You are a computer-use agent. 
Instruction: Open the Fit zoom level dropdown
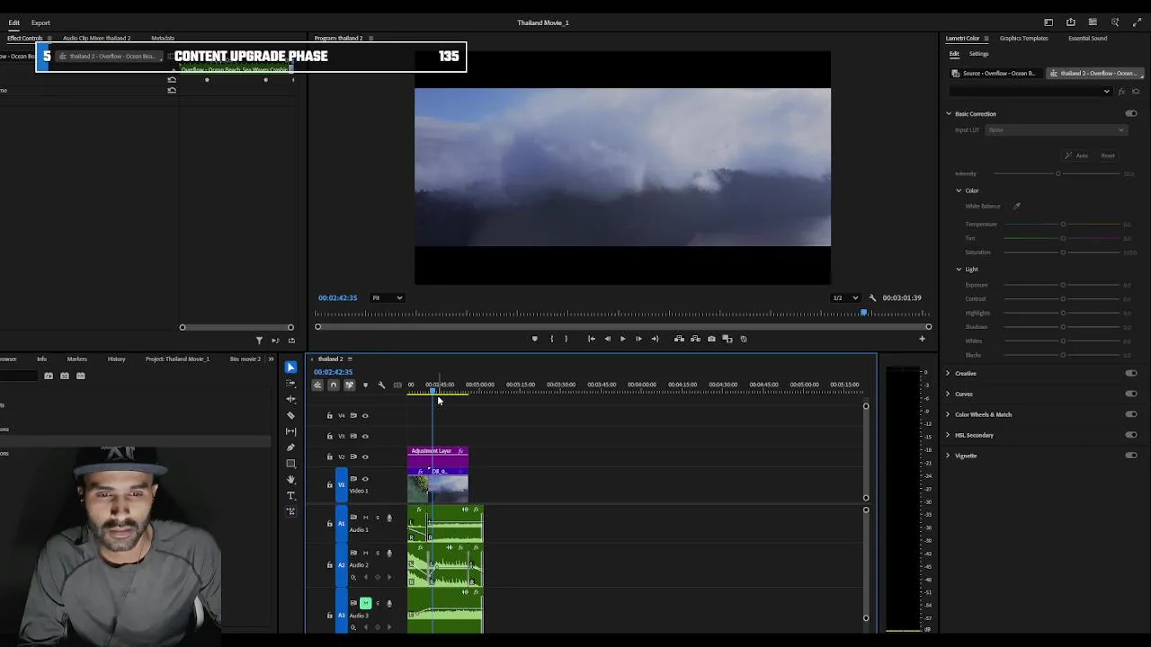[388, 297]
